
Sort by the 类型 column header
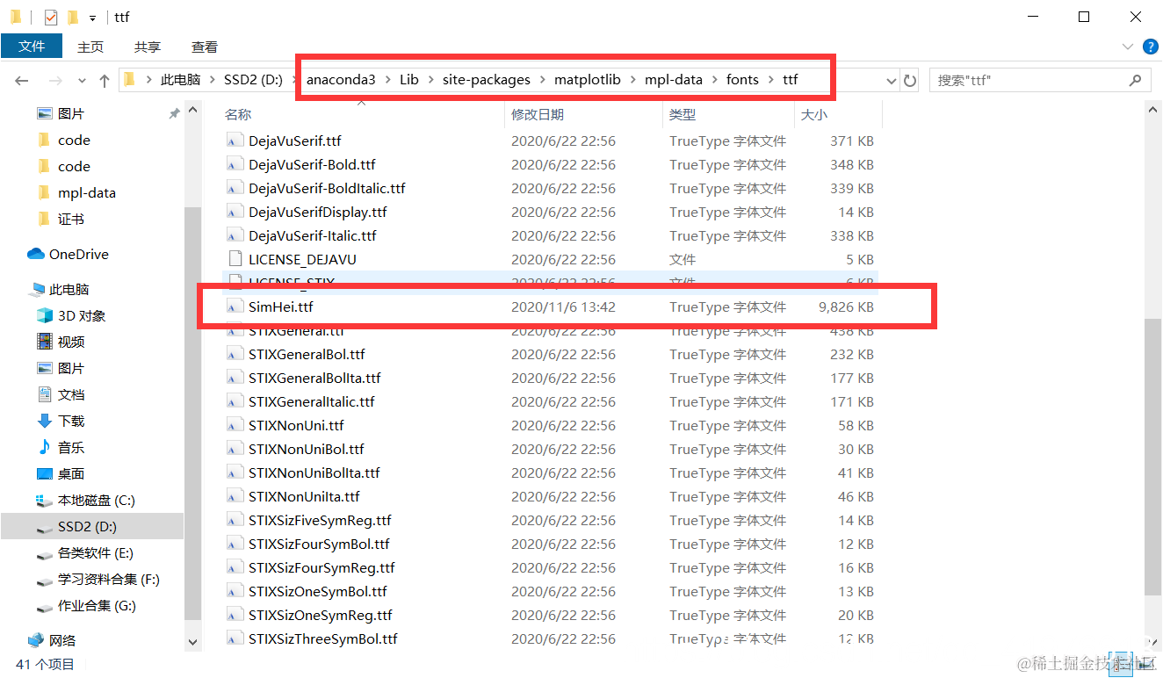[683, 114]
